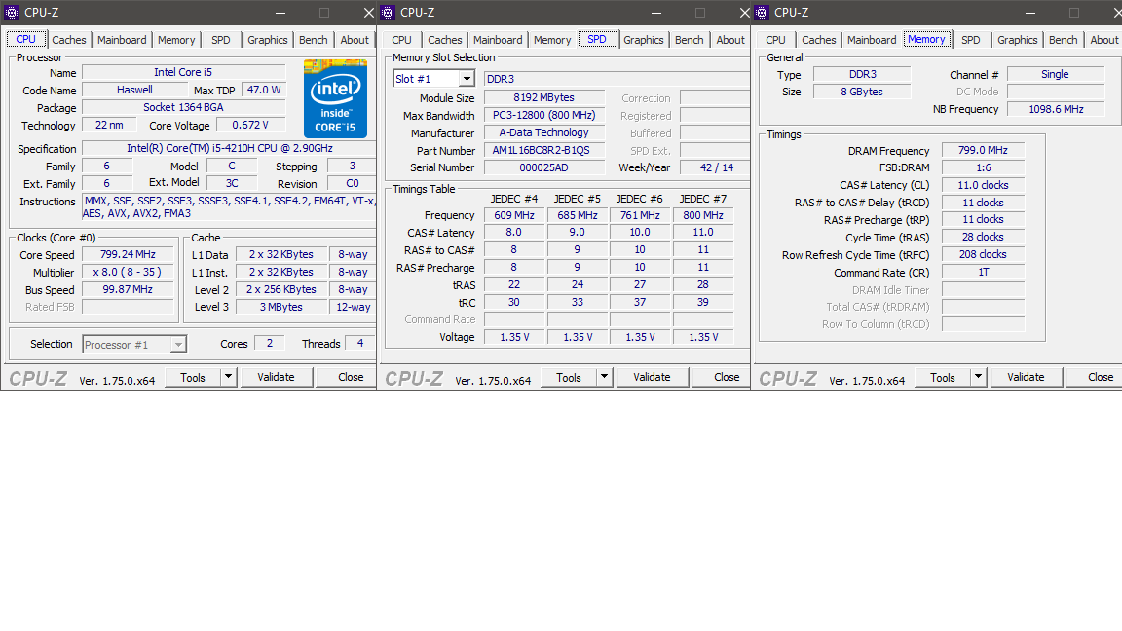
Task: Expand the Tools arrow in the CPU window
Action: pyautogui.click(x=228, y=377)
